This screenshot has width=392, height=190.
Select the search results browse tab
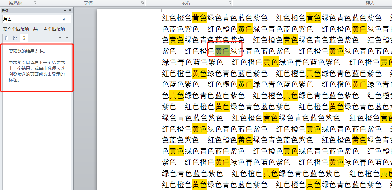click(x=24, y=38)
